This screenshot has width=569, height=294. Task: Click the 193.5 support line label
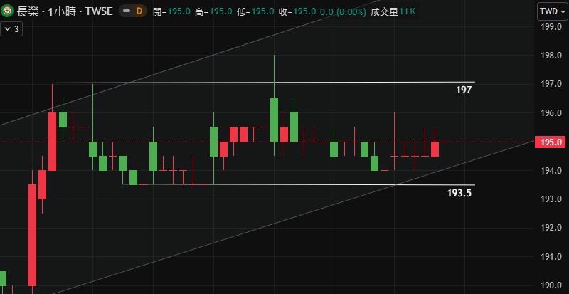[459, 193]
